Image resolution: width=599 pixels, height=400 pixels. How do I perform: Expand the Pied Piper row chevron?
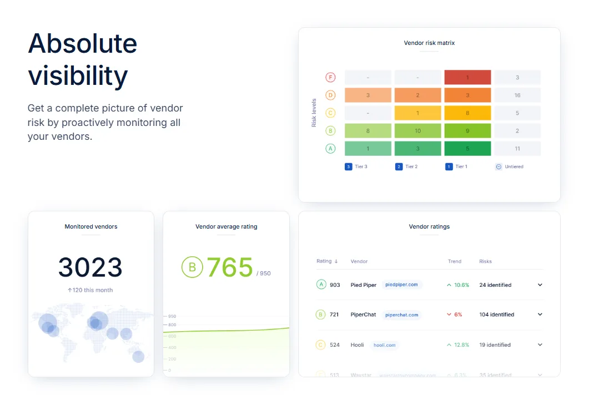click(x=540, y=285)
